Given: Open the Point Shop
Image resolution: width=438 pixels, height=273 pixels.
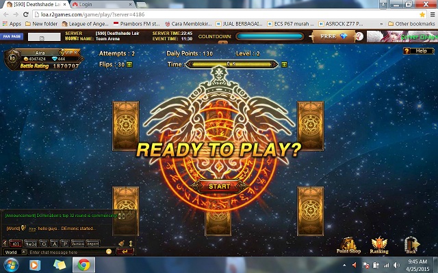Looking at the screenshot, I should click(348, 245).
